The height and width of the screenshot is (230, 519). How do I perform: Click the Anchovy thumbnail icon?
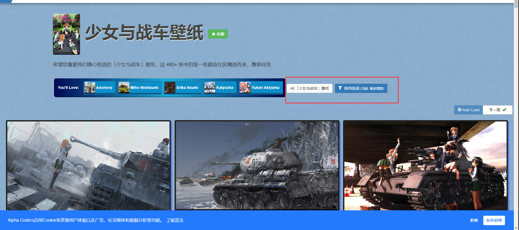tap(90, 88)
